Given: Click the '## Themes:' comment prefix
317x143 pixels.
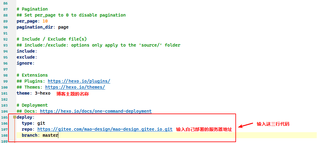Looking at the screenshot, I should (30, 87).
